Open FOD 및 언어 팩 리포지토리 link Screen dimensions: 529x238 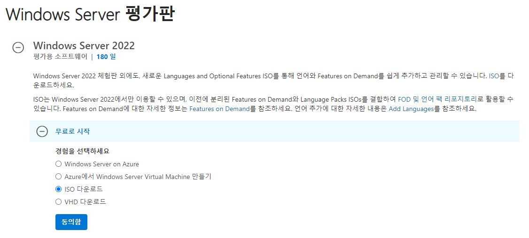tap(437, 99)
